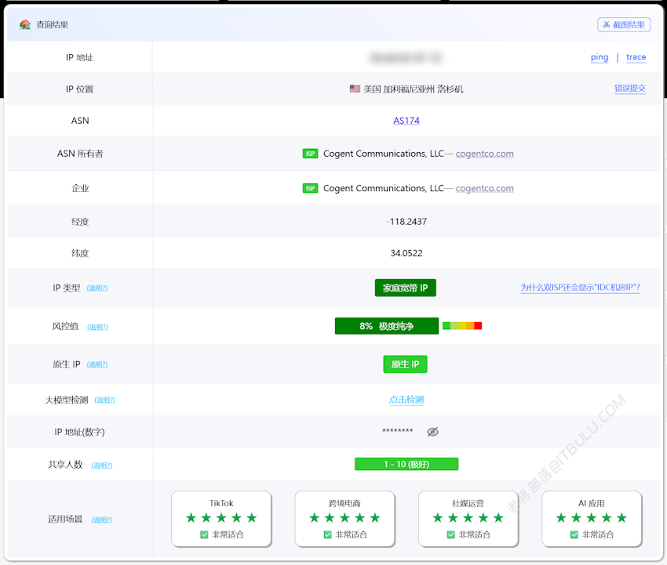The height and width of the screenshot is (565, 667).
Task: Click the star rating row under TikTok
Action: pos(221,518)
